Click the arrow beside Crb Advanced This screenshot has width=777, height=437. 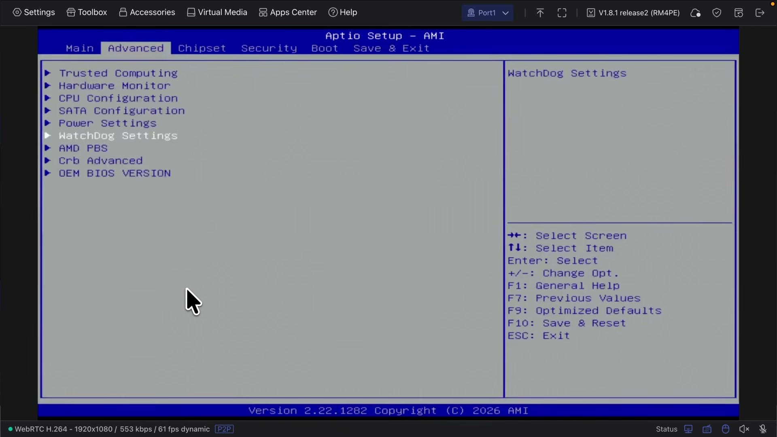point(47,161)
